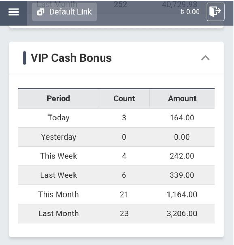
Task: Click Today's amount 164.00
Action: click(x=182, y=118)
